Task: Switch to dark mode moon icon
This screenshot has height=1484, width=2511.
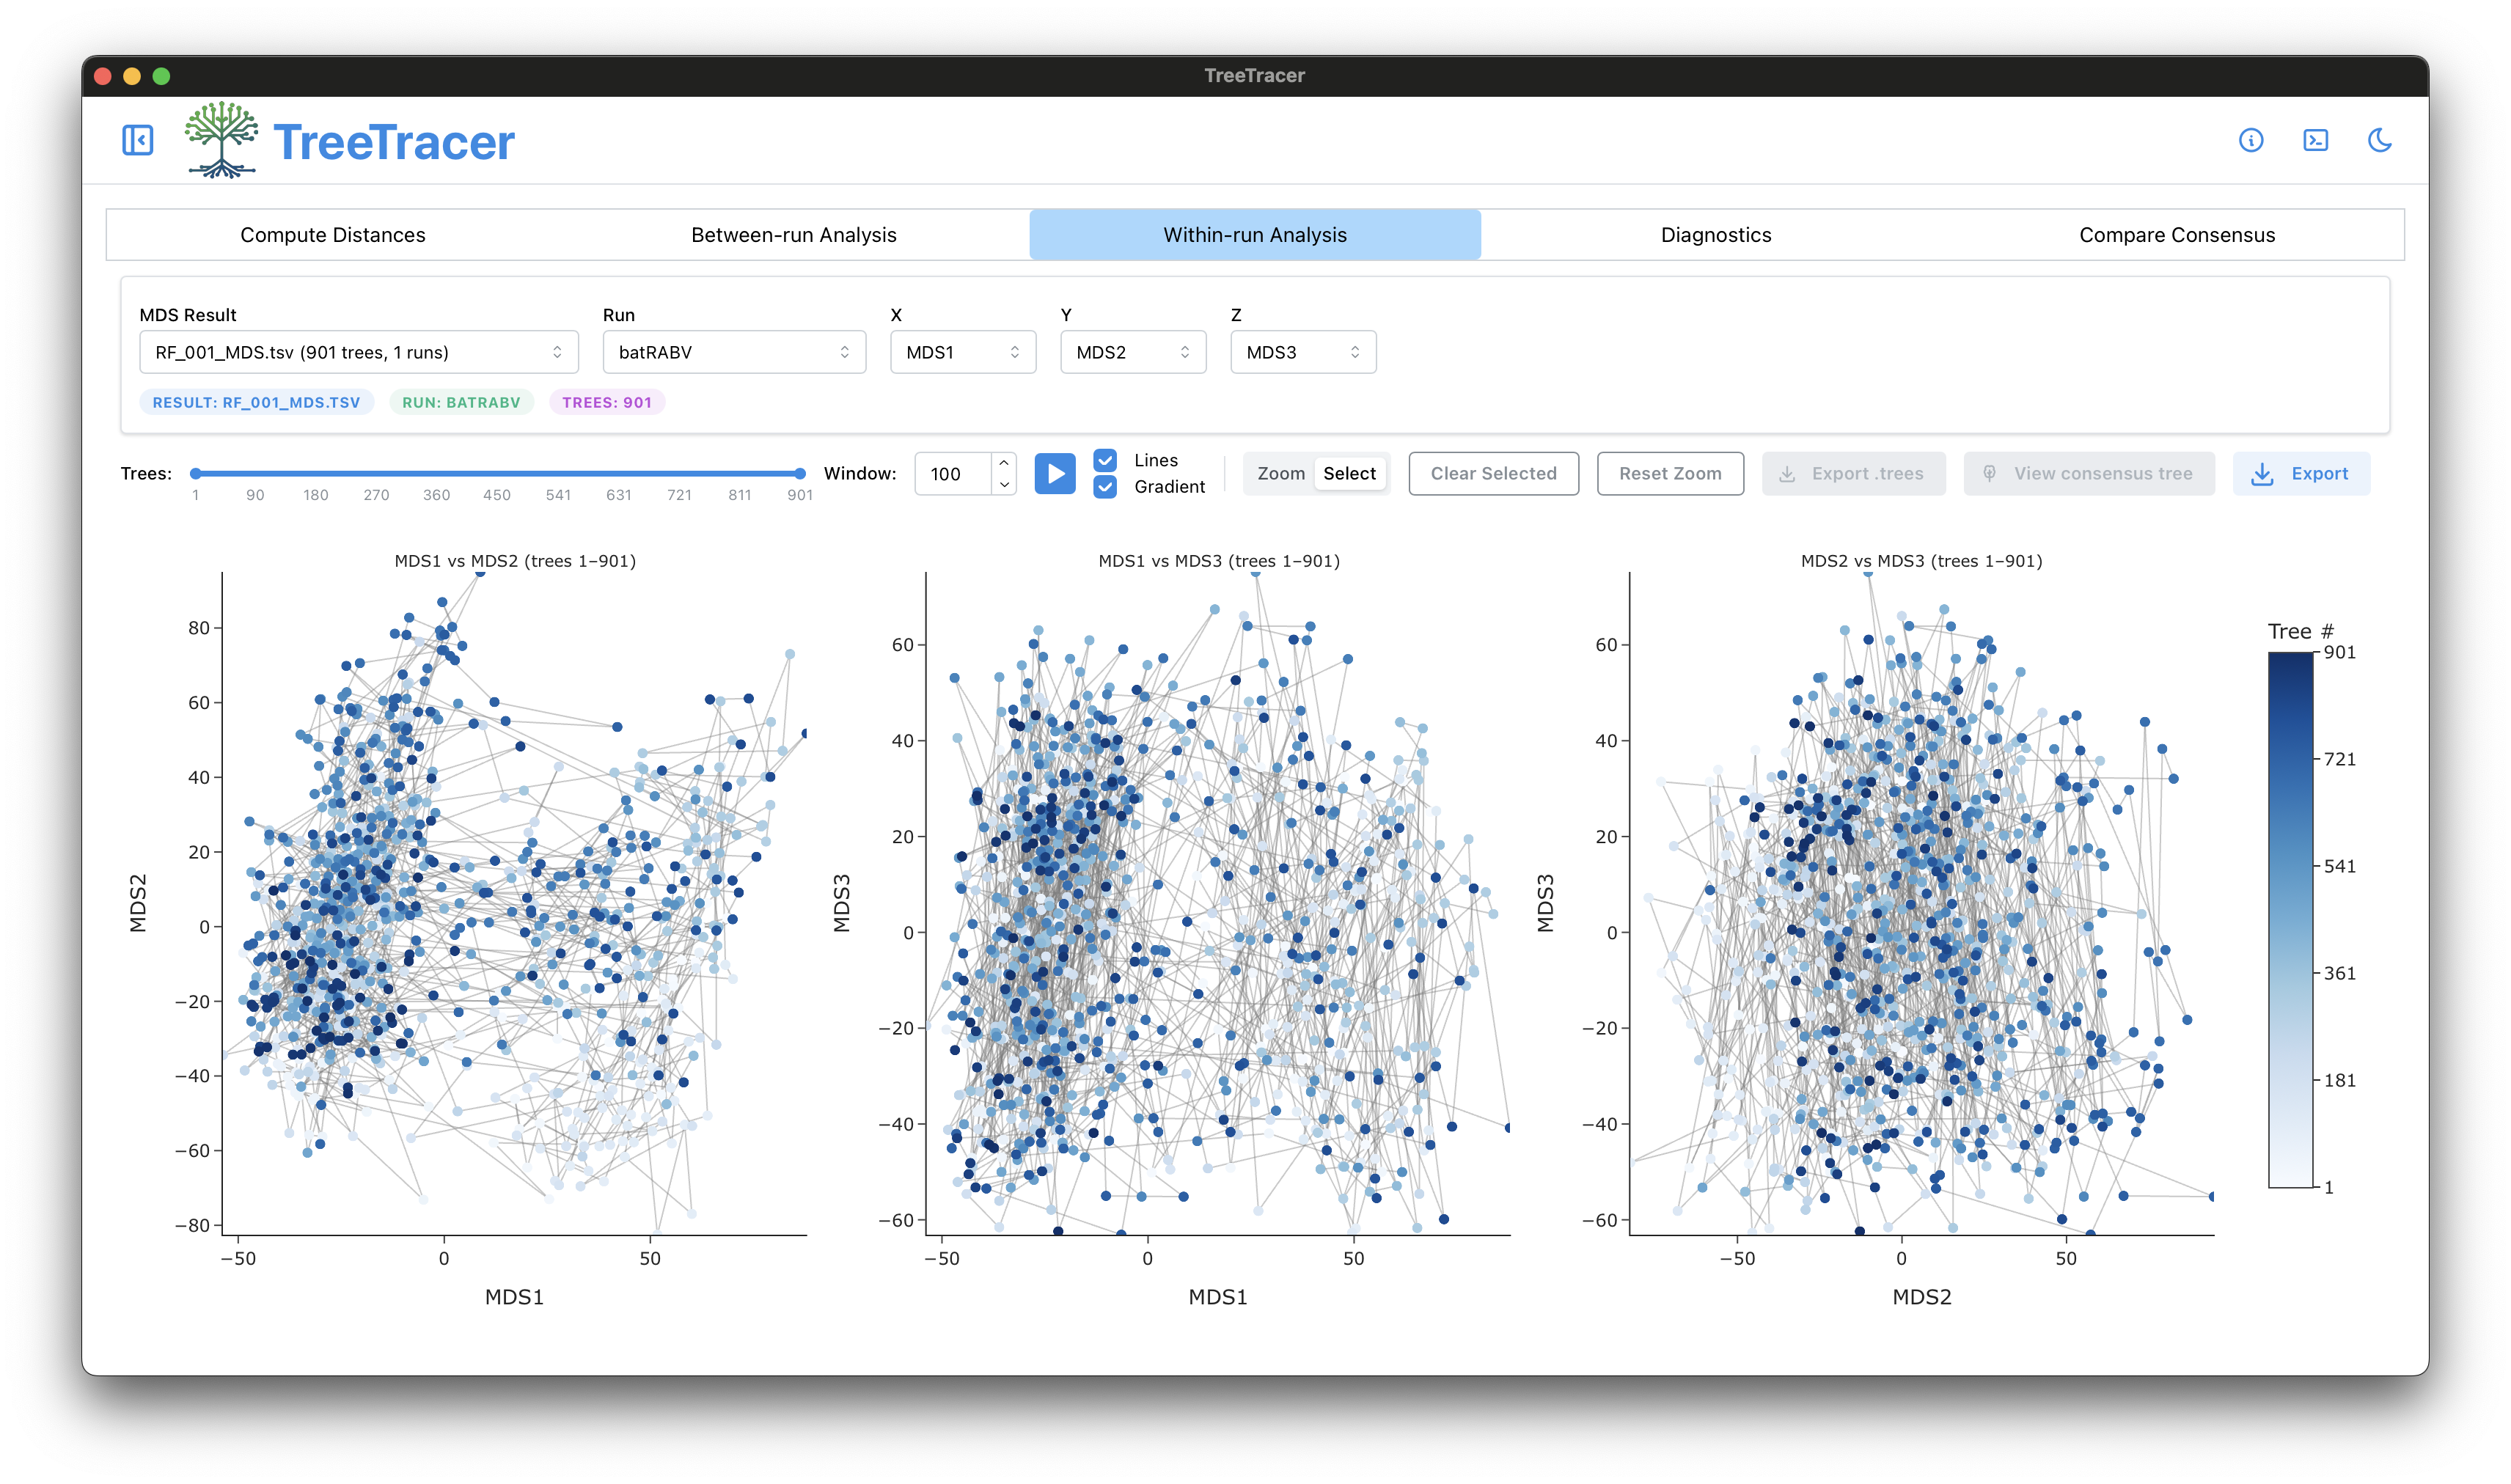Action: [2379, 140]
